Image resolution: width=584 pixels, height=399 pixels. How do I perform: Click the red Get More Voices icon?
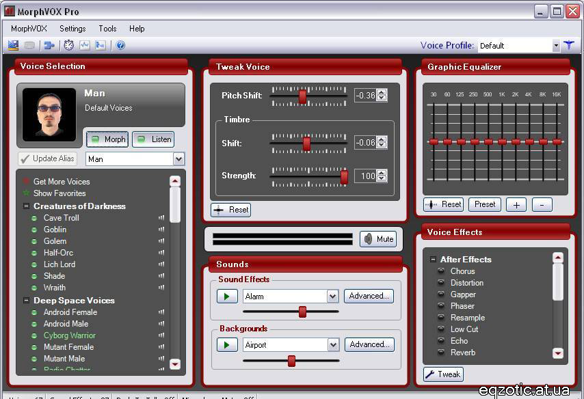pyautogui.click(x=26, y=181)
